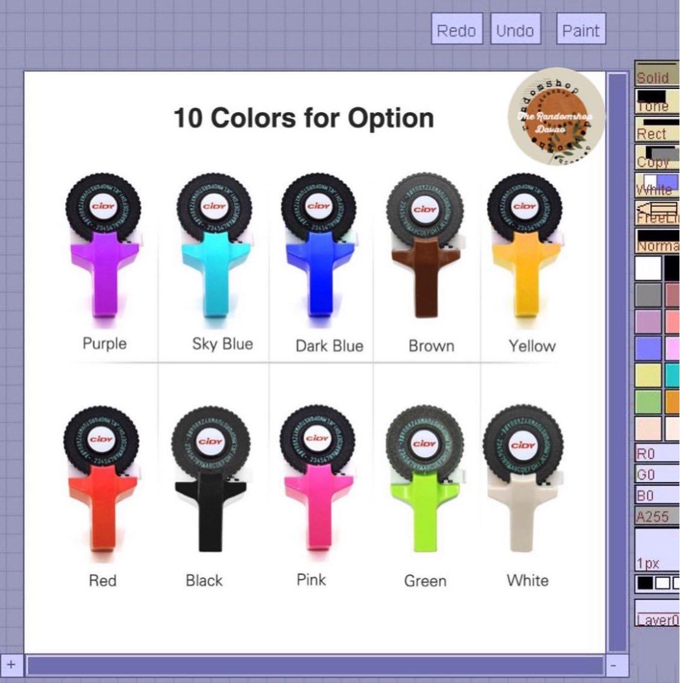The height and width of the screenshot is (683, 680).
Task: Select the Tone tool
Action: pyautogui.click(x=657, y=100)
